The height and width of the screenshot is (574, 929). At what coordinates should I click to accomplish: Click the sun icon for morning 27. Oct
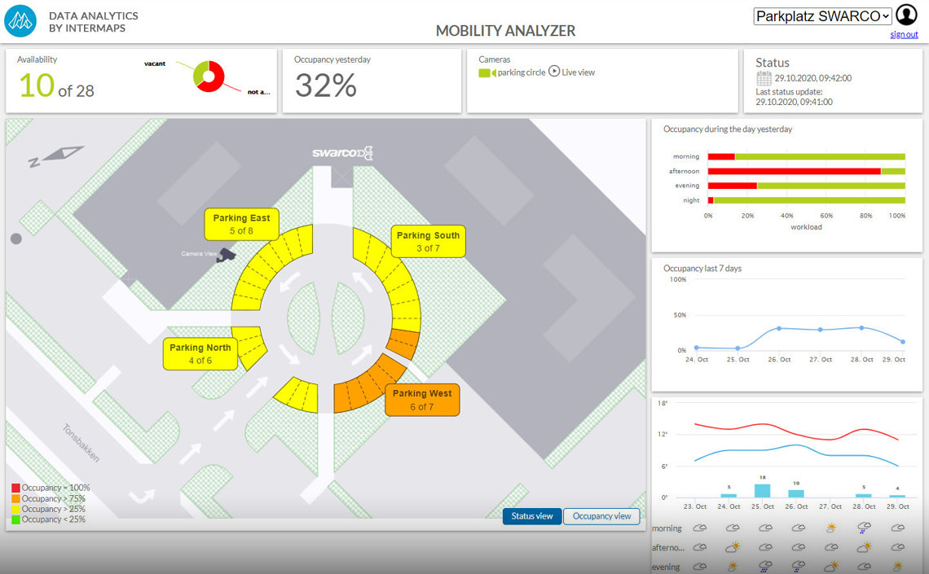coord(831,528)
